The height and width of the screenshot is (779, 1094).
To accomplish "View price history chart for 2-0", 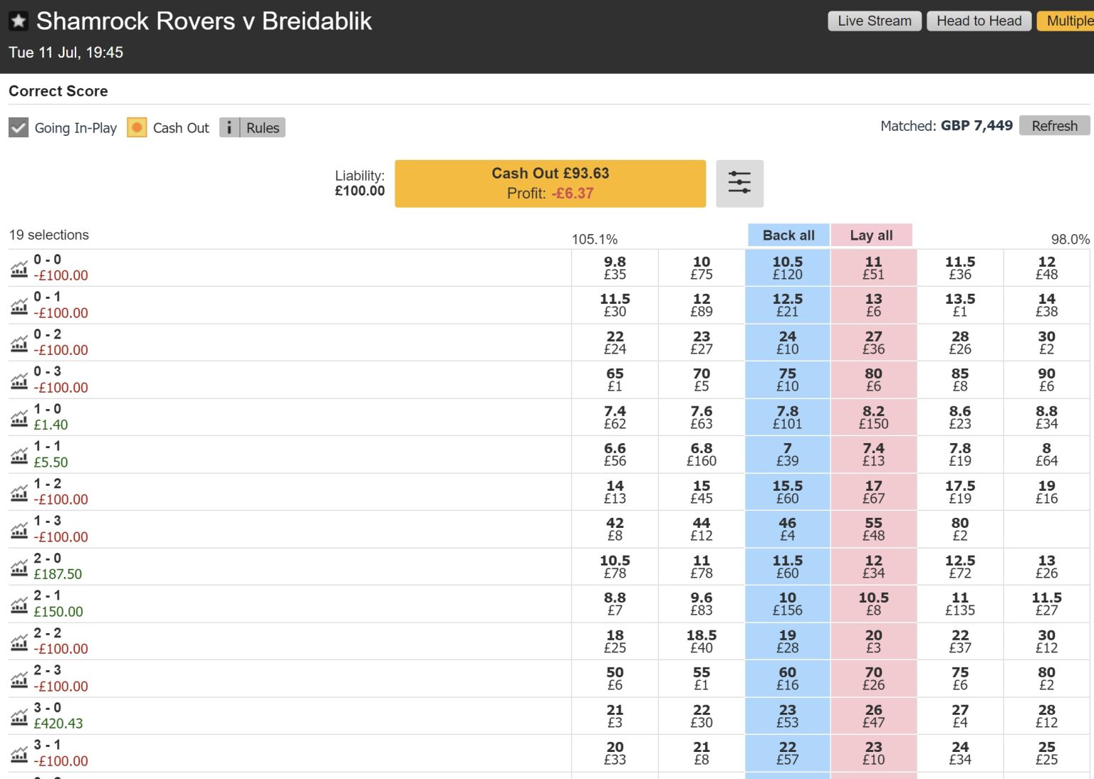I will click(x=19, y=567).
